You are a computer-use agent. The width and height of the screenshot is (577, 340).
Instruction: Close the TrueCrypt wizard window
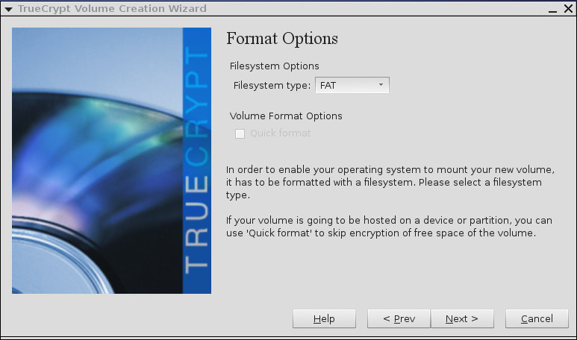point(568,8)
